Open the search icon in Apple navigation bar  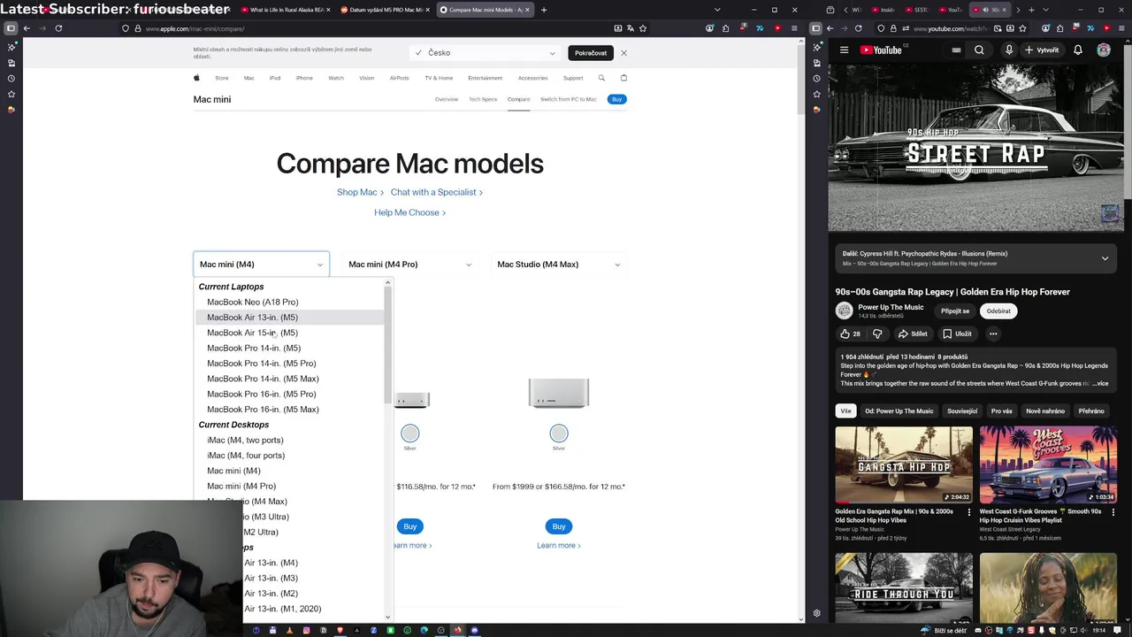click(x=601, y=78)
